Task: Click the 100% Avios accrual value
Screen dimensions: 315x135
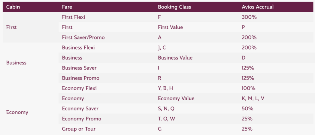Action: click(249, 88)
